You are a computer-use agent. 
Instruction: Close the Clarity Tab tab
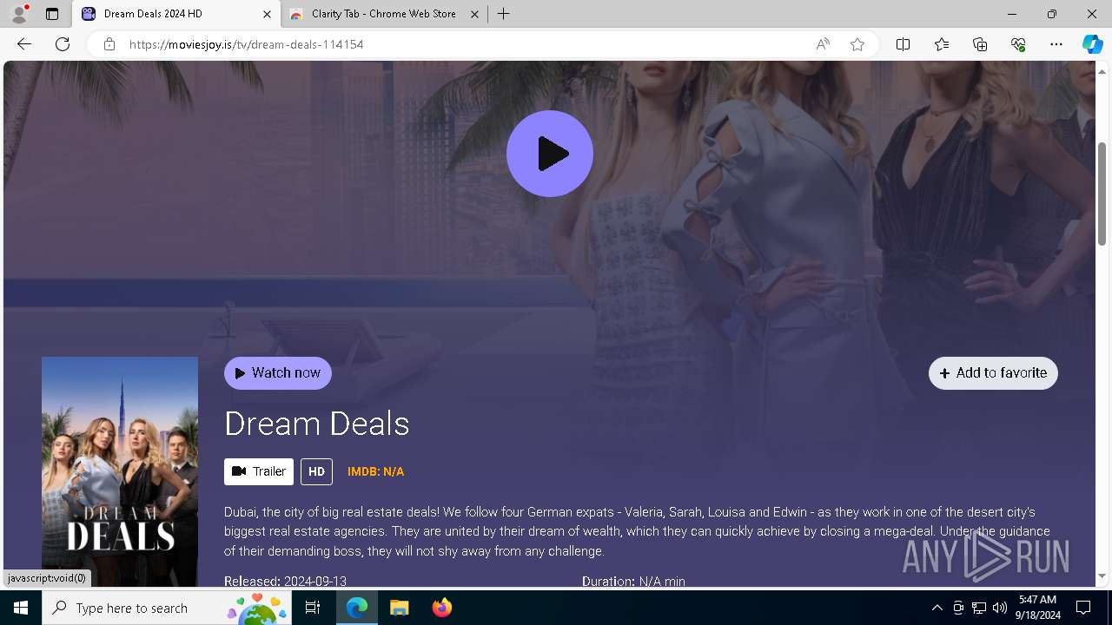tap(474, 14)
